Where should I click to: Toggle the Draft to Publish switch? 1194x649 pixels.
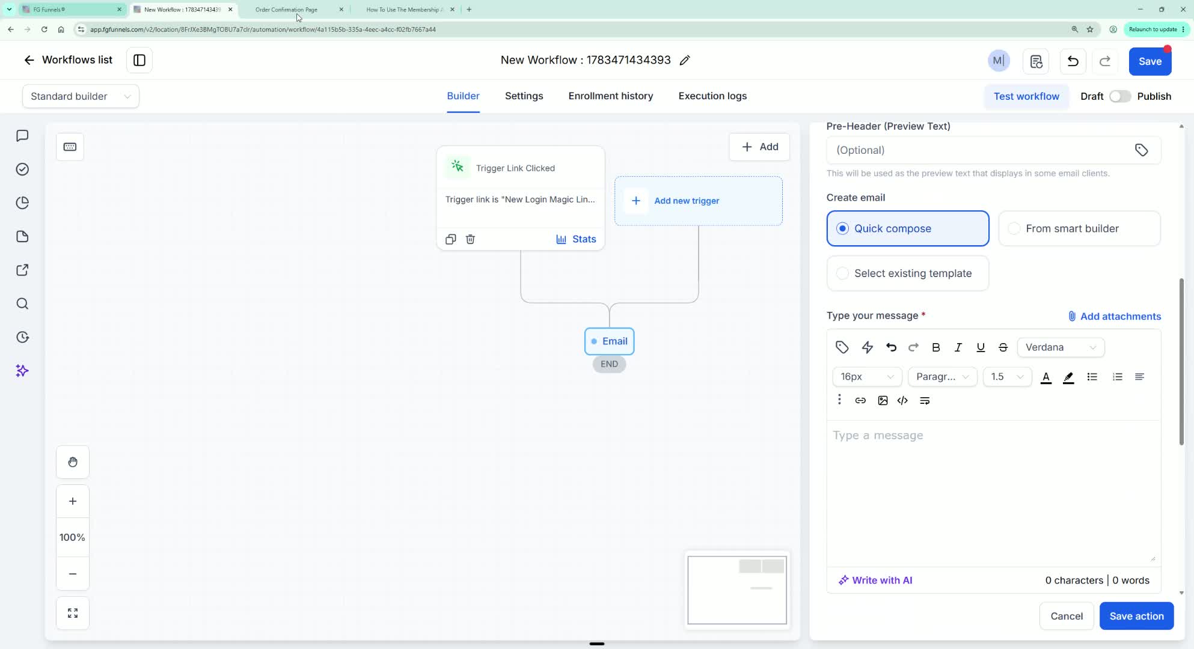tap(1120, 96)
